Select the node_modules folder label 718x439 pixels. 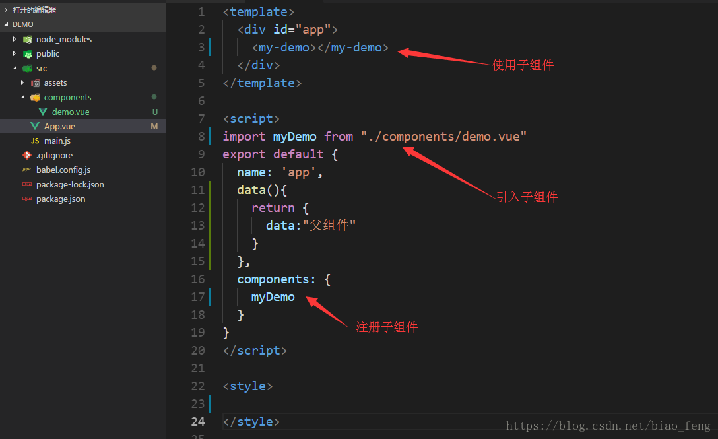tap(63, 40)
